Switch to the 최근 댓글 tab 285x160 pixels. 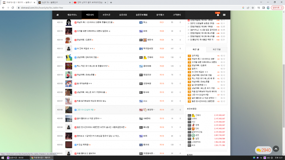click(x=217, y=49)
